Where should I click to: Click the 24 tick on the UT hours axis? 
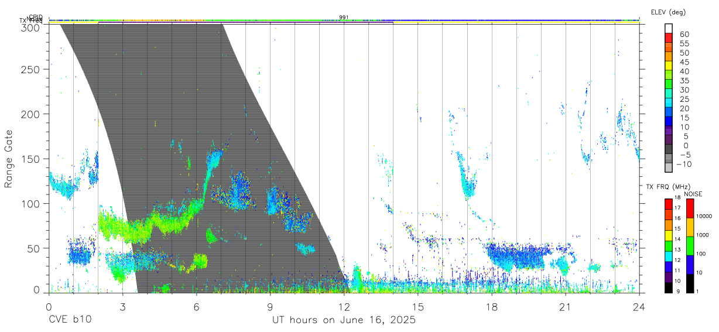pyautogui.click(x=639, y=306)
